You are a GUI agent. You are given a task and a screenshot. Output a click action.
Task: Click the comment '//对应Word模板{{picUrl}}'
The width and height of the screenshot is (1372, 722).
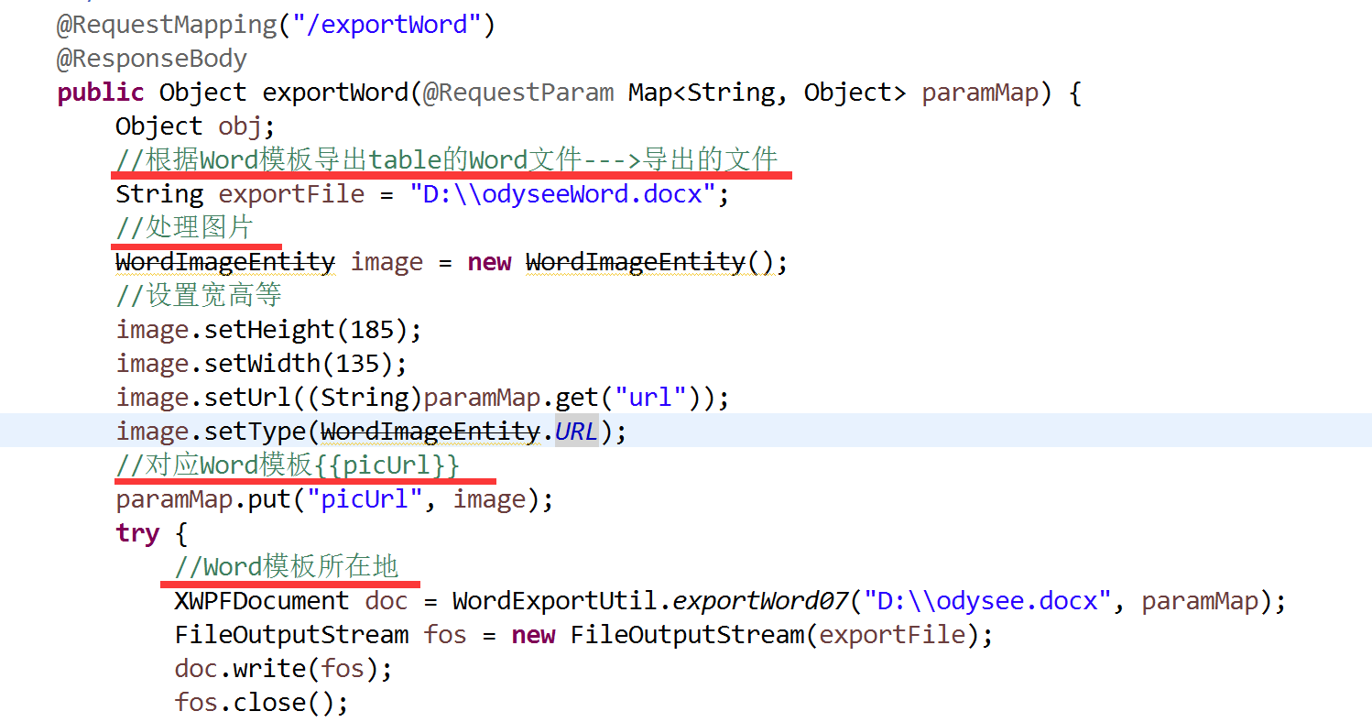click(x=288, y=465)
